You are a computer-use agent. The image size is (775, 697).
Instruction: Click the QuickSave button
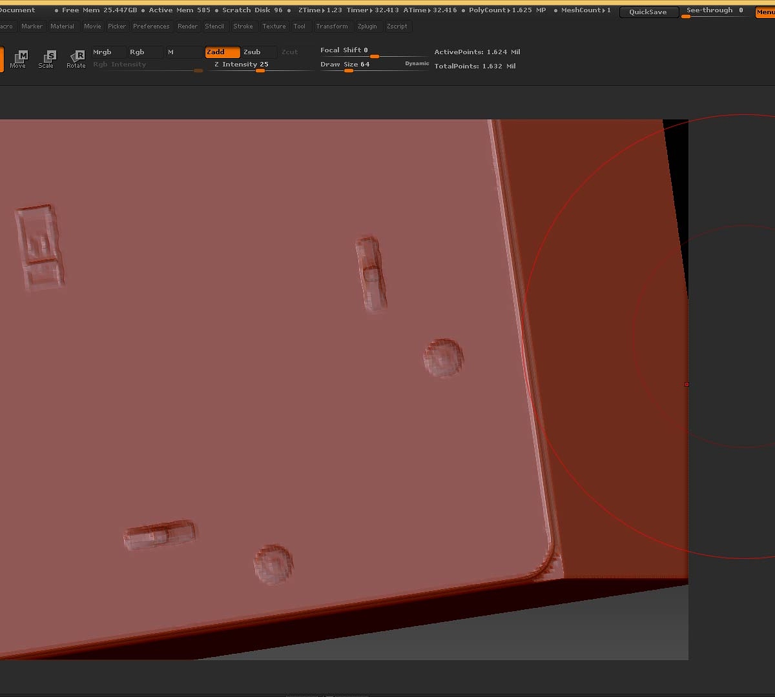coord(648,12)
